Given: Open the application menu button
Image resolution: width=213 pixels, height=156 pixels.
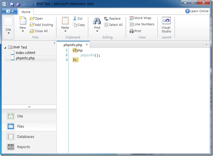Looking at the screenshot, I should tap(10, 11).
